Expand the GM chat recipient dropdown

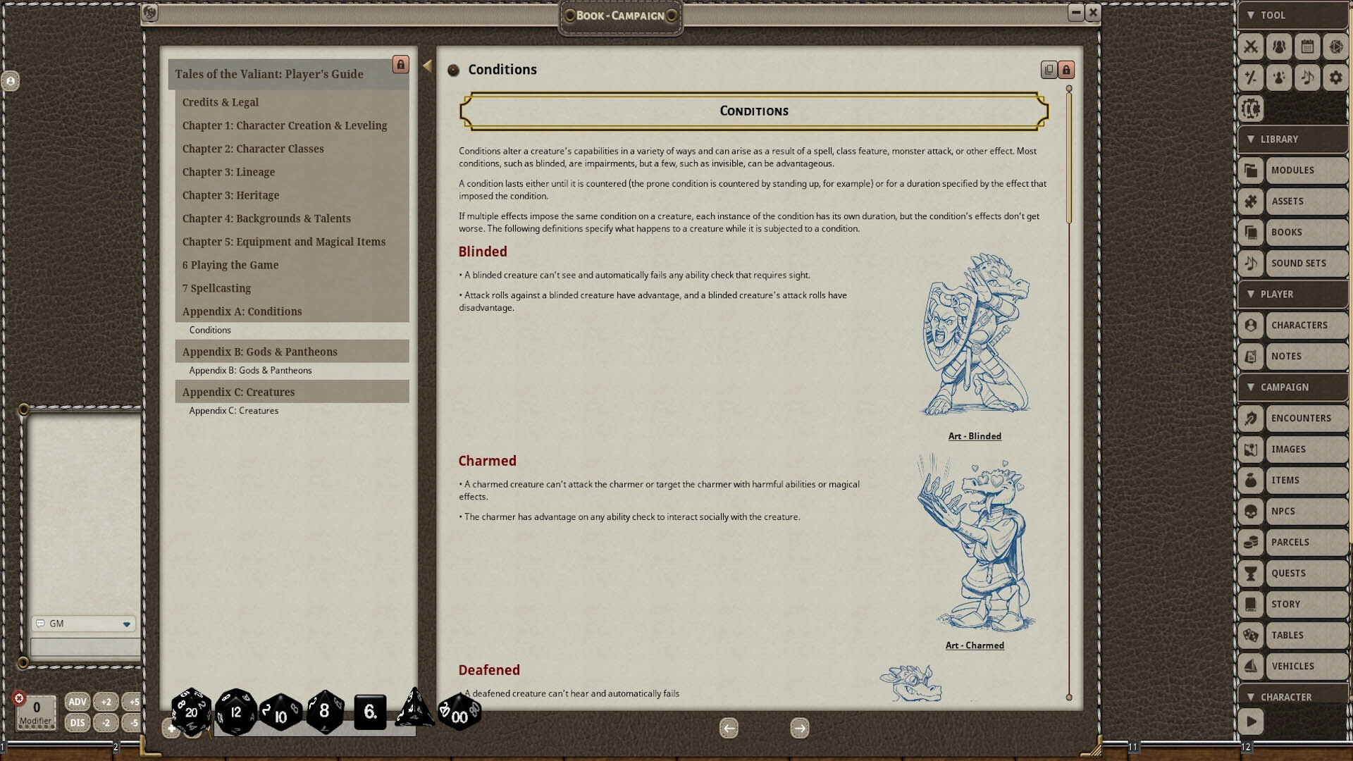click(126, 624)
